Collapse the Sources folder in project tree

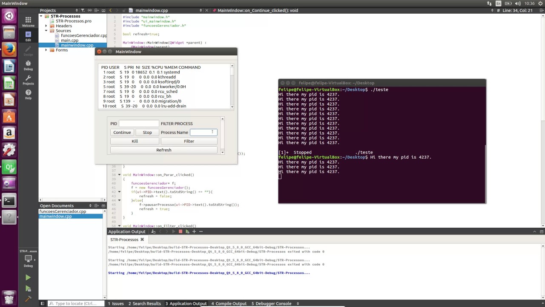coord(46,31)
